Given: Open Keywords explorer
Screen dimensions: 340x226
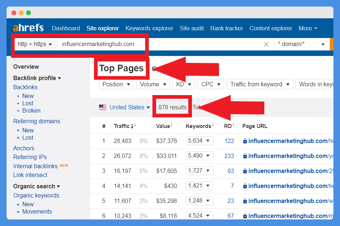Looking at the screenshot, I should (x=149, y=28).
